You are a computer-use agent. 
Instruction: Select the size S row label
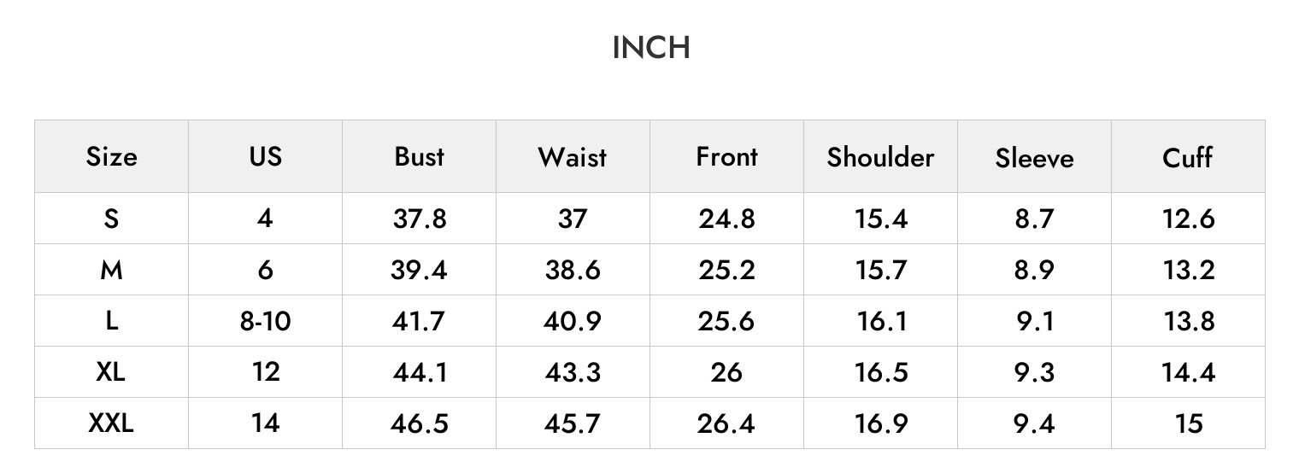pos(111,219)
